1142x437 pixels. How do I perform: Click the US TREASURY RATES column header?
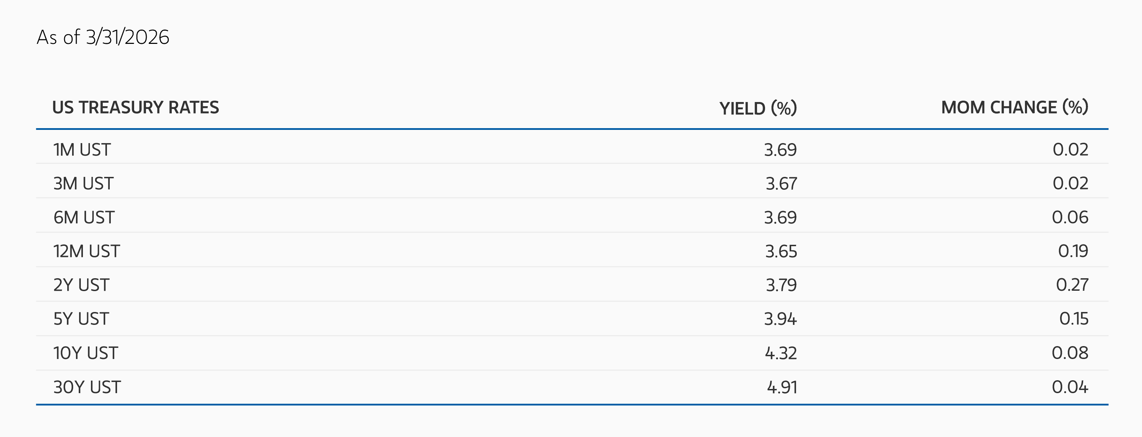click(136, 108)
